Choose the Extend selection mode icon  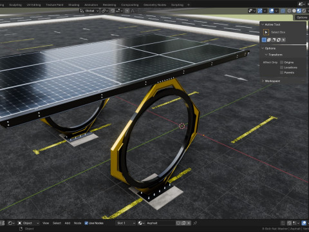269,40
